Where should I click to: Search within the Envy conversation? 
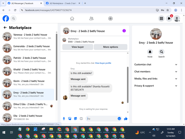pyautogui.click(x=161, y=52)
